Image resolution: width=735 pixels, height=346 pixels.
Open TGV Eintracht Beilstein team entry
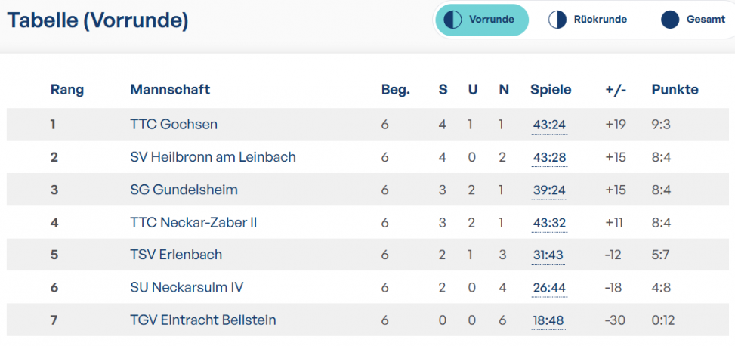(x=203, y=320)
